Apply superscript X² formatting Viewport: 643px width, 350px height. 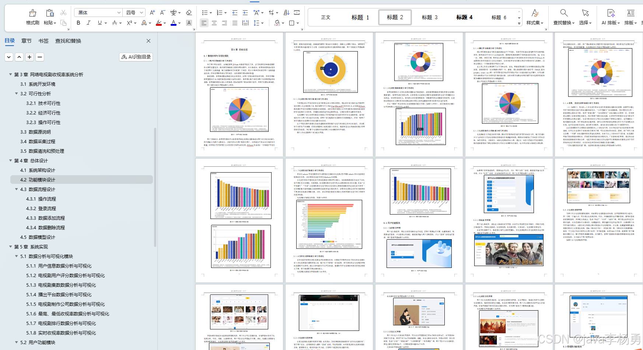[x=129, y=23]
